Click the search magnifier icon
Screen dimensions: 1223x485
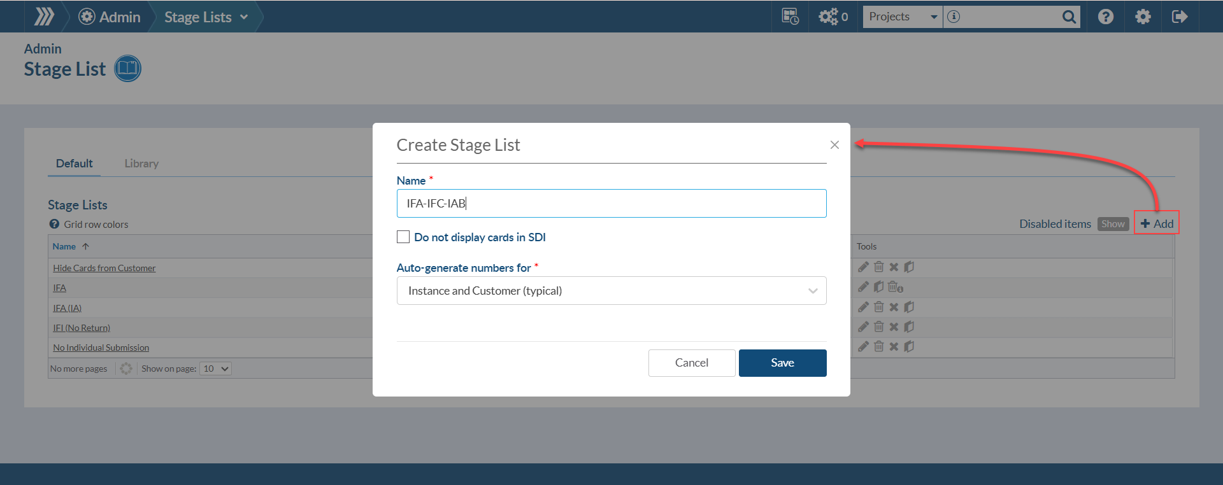pyautogui.click(x=1069, y=17)
